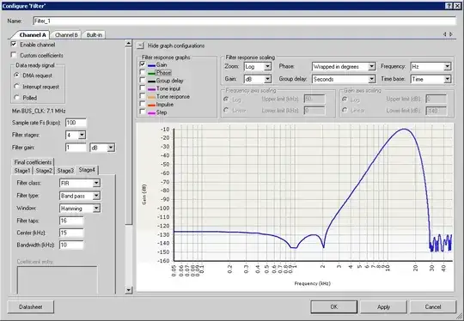This screenshot has width=464, height=321.
Task: Enable the Phase response graph checkbox
Action: tap(143, 72)
